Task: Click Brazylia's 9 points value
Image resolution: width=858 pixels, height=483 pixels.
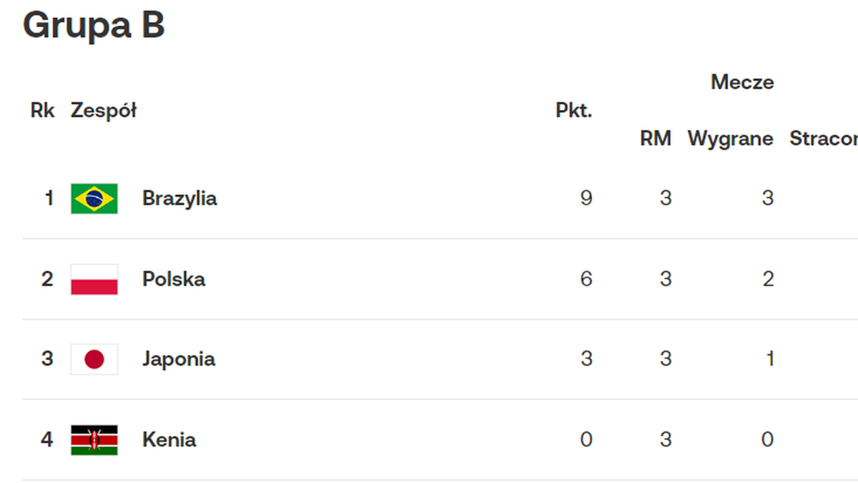Action: pyautogui.click(x=586, y=198)
